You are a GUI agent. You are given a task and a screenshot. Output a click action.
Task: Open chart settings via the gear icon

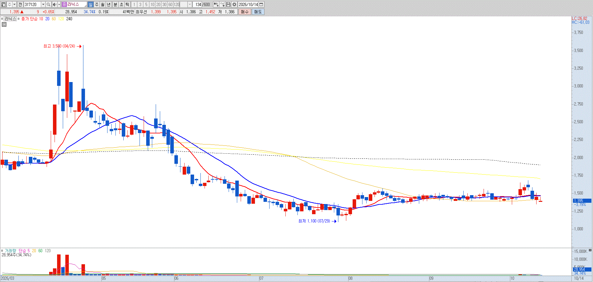pos(234,4)
